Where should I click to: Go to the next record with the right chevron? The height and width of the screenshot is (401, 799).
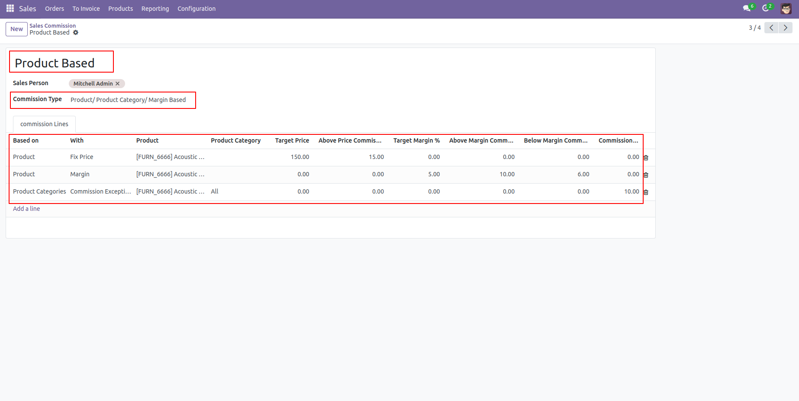[786, 27]
